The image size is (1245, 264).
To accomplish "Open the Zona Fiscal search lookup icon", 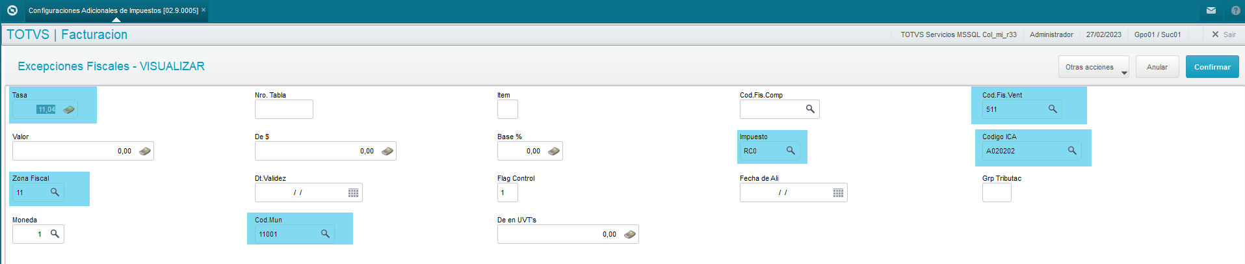I will point(55,192).
